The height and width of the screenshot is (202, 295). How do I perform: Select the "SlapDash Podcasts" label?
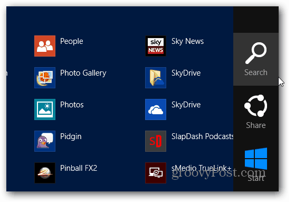[203, 136]
